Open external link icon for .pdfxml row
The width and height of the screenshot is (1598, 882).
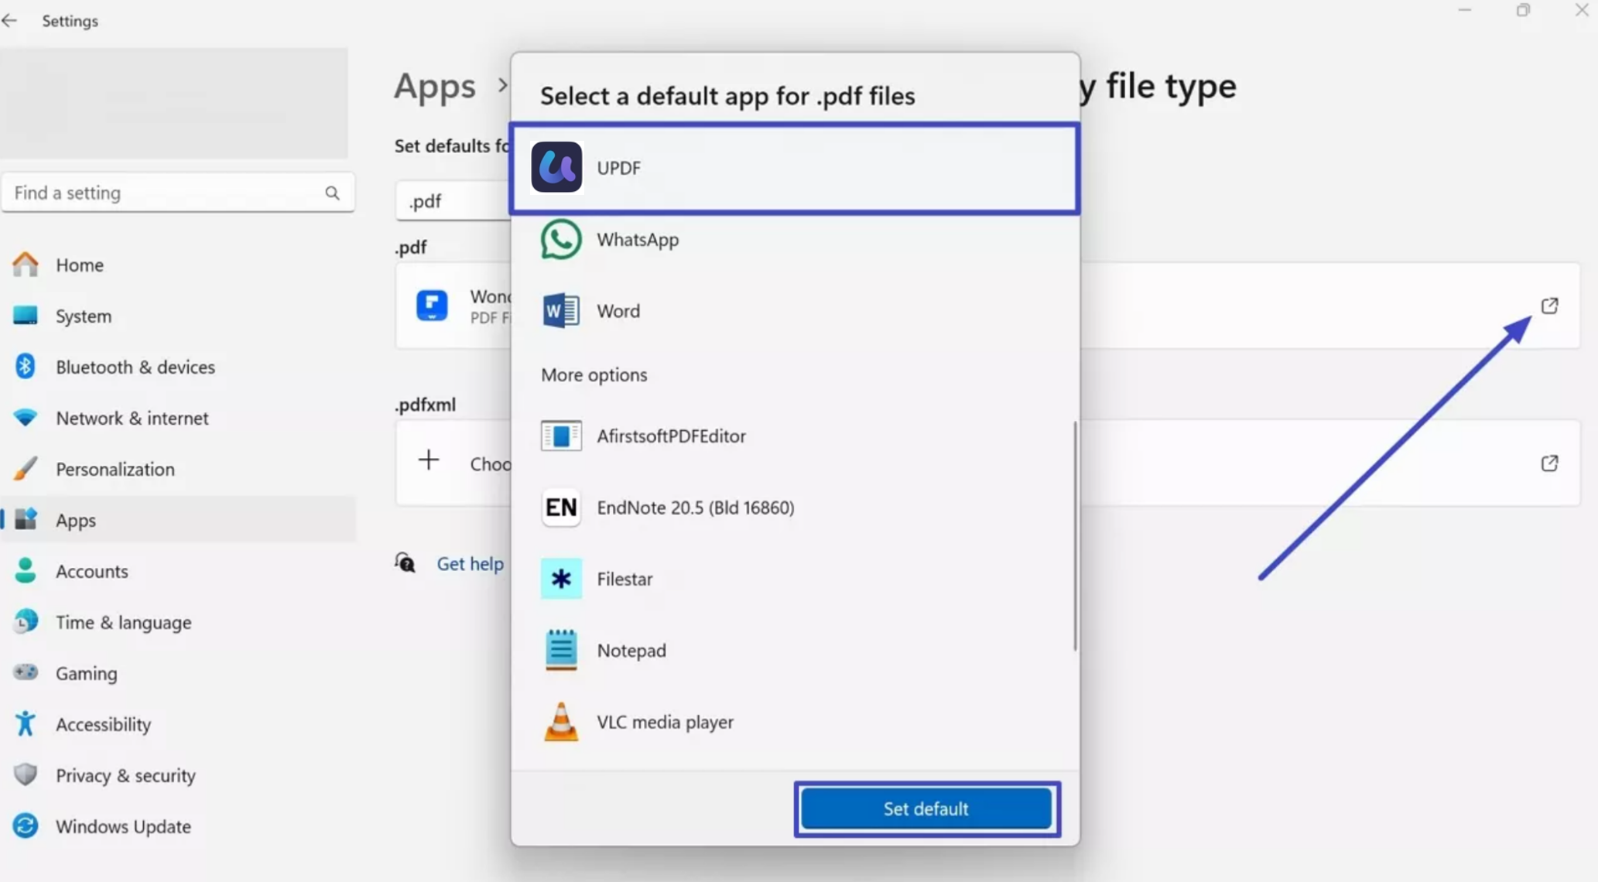tap(1549, 463)
